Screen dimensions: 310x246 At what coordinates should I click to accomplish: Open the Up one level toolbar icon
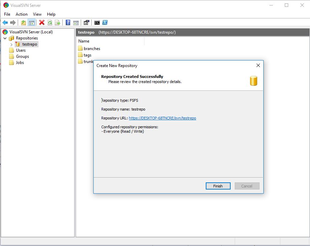pyautogui.click(x=23, y=22)
